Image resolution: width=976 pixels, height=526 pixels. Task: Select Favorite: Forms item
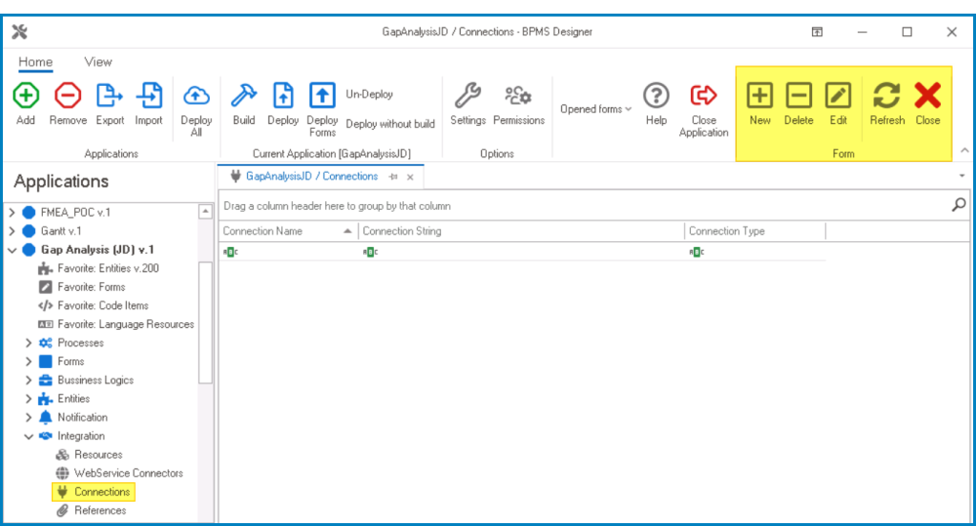(x=91, y=287)
